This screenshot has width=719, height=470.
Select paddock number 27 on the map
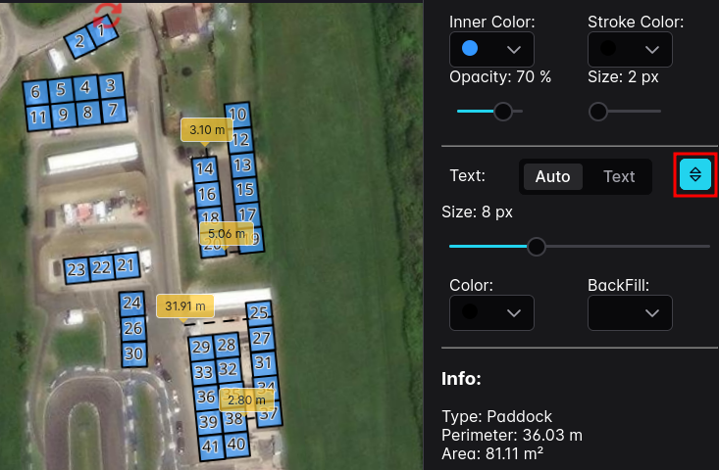tap(261, 339)
